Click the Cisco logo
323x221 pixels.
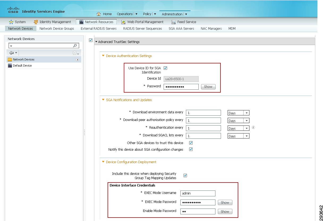tap(13, 10)
